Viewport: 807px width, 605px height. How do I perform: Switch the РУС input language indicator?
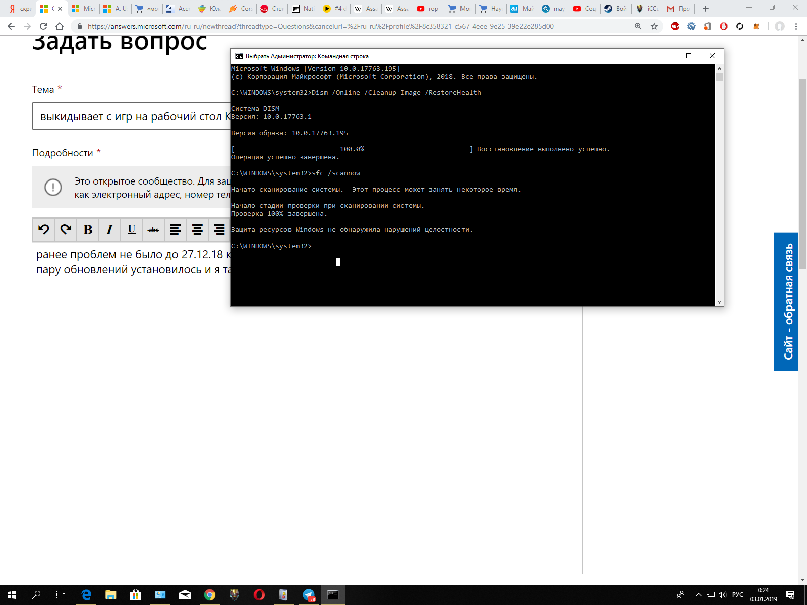(x=738, y=595)
